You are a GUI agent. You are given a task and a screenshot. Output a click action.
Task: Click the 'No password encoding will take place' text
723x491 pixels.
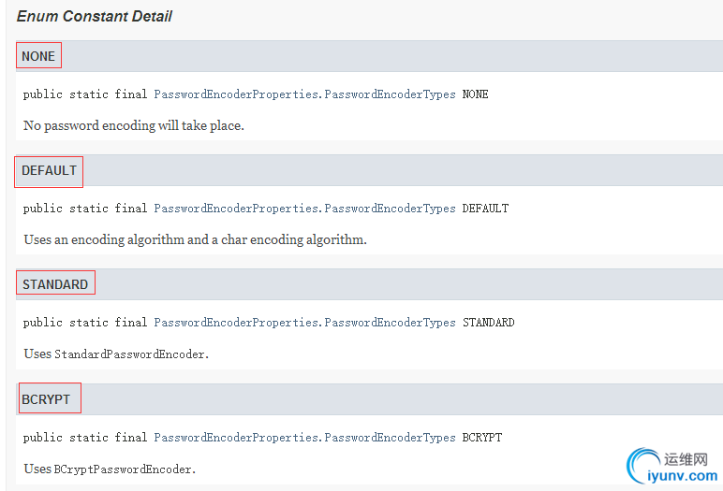[134, 125]
